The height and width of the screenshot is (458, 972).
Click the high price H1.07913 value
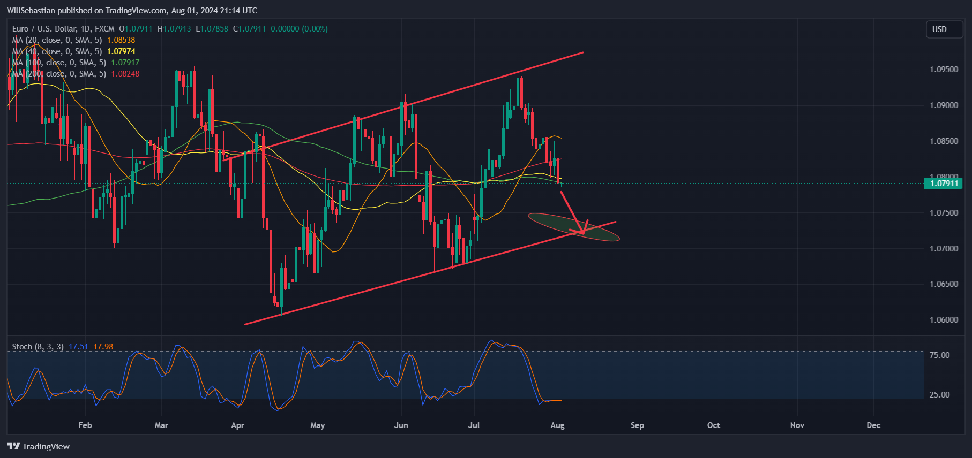(174, 29)
